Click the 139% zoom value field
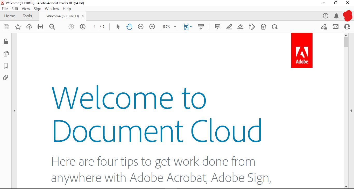This screenshot has height=189, width=354. pos(166,27)
